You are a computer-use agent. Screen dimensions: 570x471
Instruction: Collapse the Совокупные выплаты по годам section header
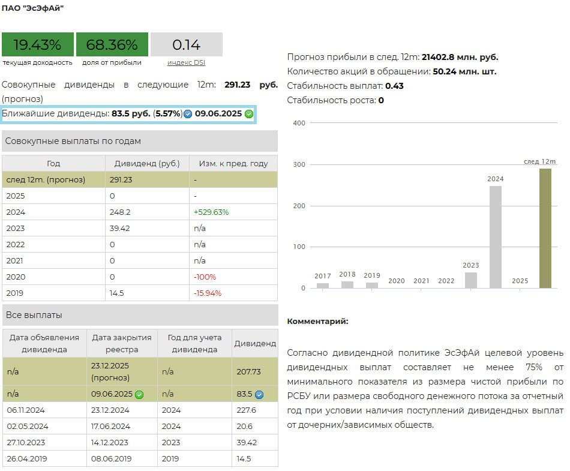click(x=140, y=141)
